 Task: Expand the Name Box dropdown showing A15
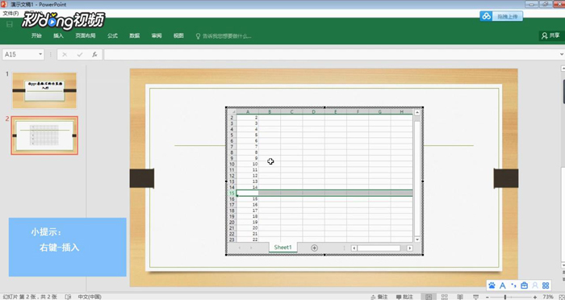pyautogui.click(x=40, y=54)
